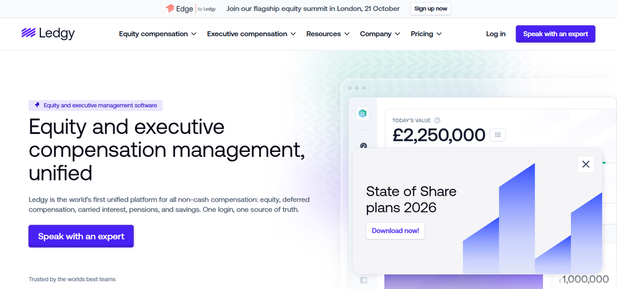Open the Pricing menu
Image resolution: width=617 pixels, height=289 pixels.
(x=426, y=34)
